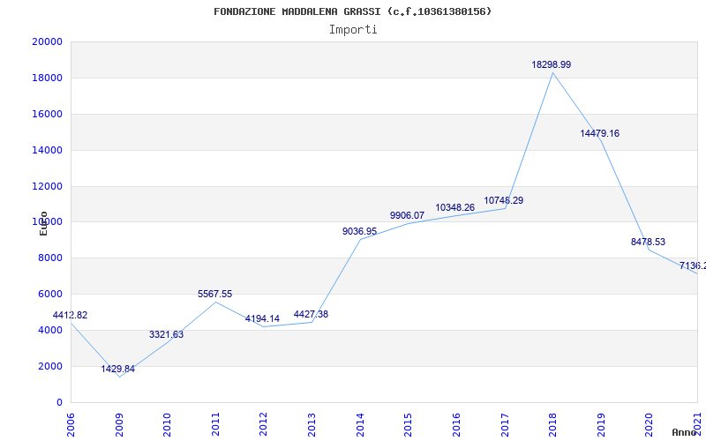This screenshot has width=706, height=441.
Task: Select the 18298.99 data label
Action: click(x=551, y=64)
